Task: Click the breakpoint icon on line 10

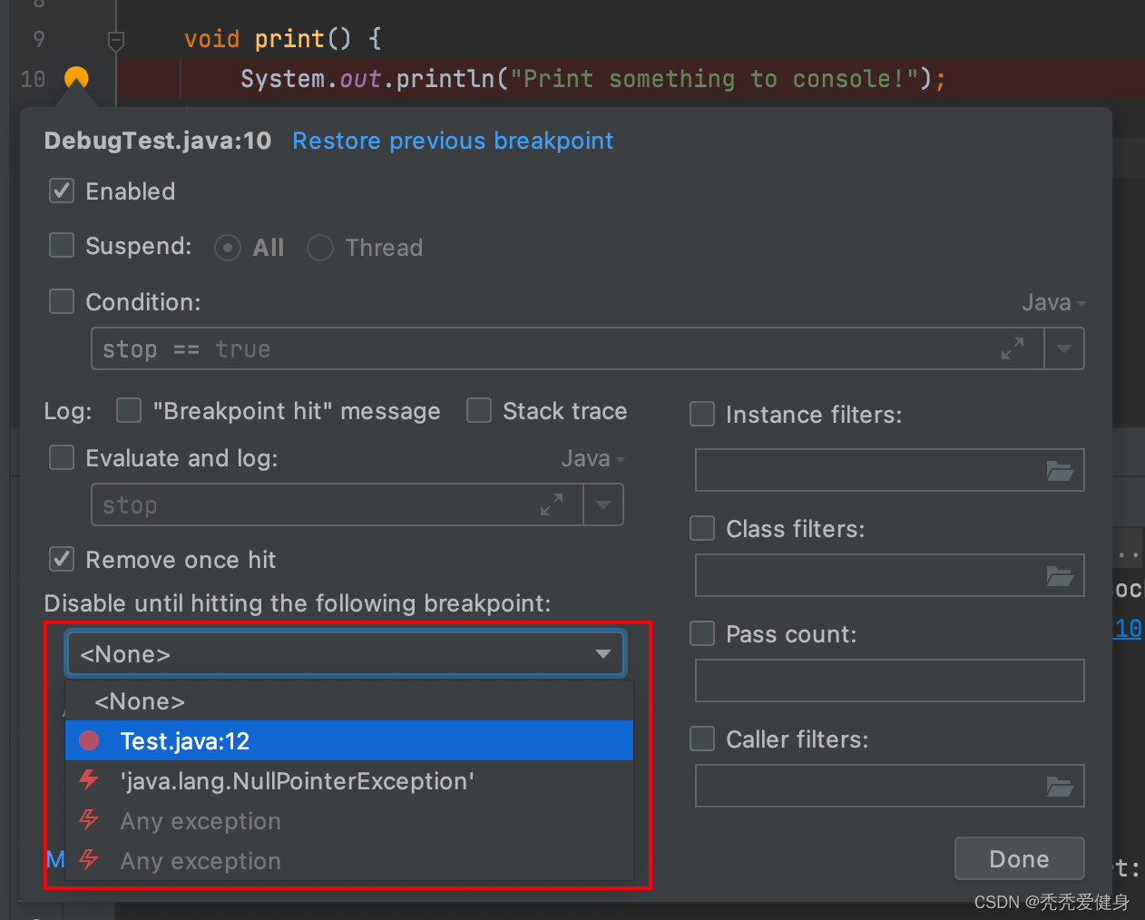Action: click(76, 79)
